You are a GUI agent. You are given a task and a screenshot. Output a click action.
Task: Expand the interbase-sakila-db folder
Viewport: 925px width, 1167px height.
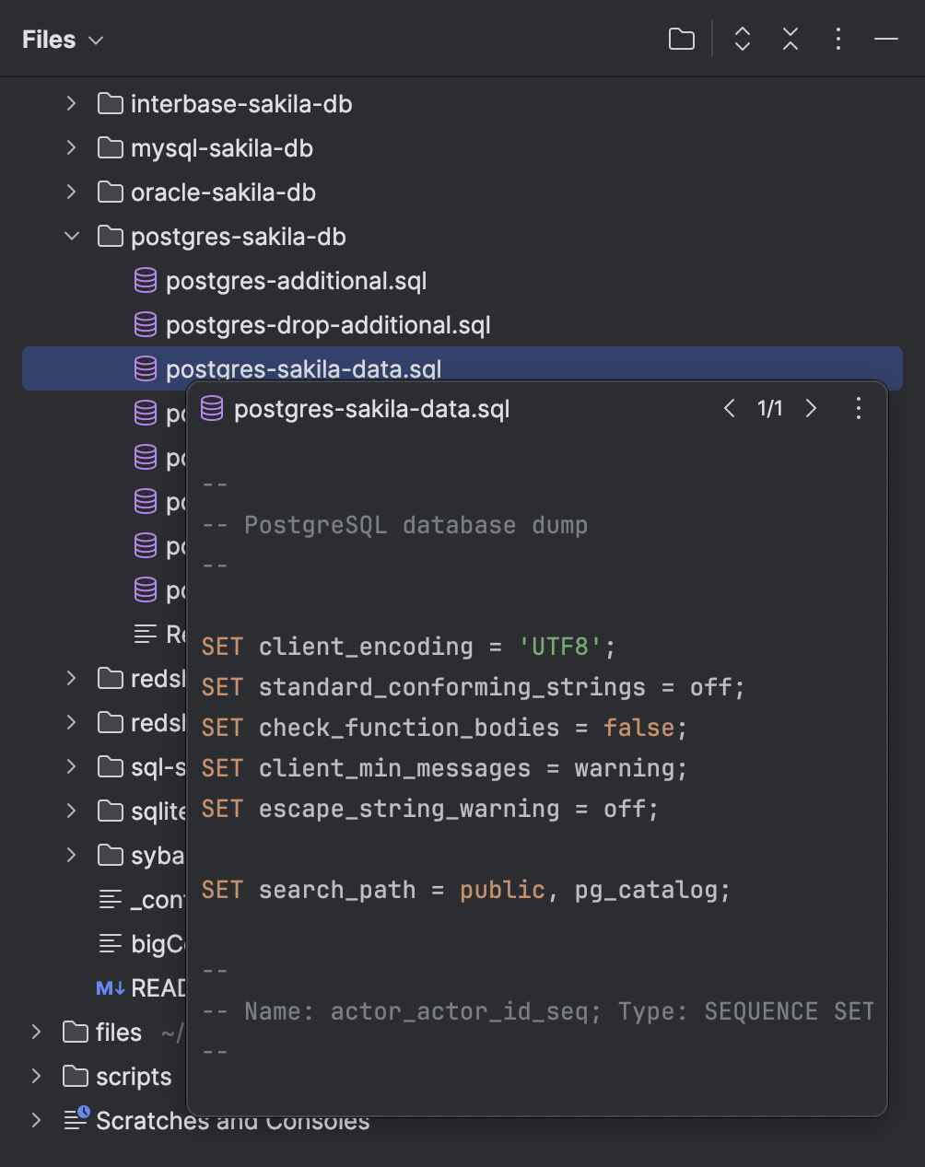71,103
